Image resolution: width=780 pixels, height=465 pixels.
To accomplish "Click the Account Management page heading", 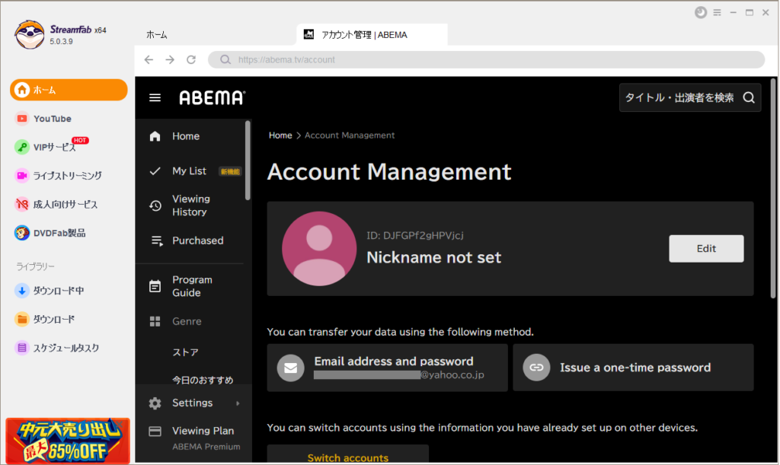I will [389, 172].
